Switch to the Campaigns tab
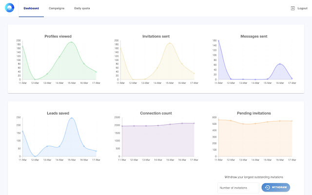312x195 pixels. pyautogui.click(x=57, y=8)
